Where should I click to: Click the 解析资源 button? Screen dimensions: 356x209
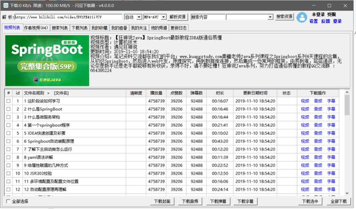(x=178, y=17)
